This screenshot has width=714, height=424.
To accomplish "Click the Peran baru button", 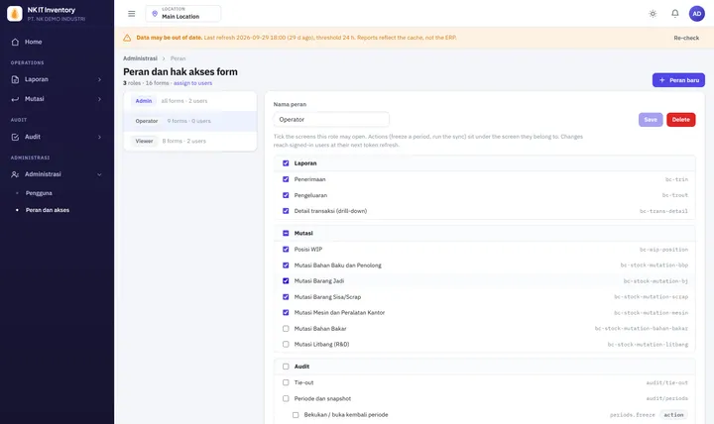I will 678,80.
